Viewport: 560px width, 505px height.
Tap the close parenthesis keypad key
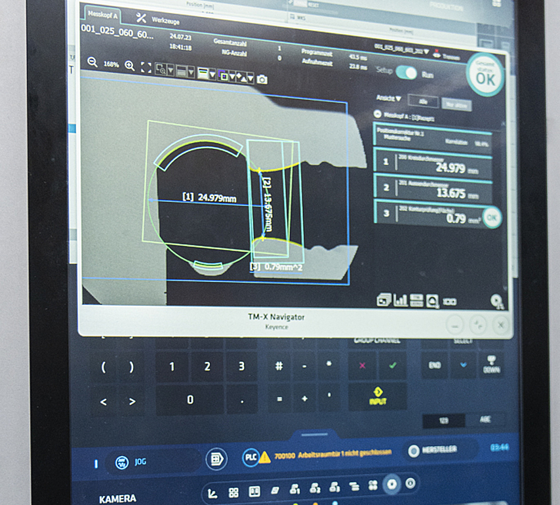click(132, 367)
